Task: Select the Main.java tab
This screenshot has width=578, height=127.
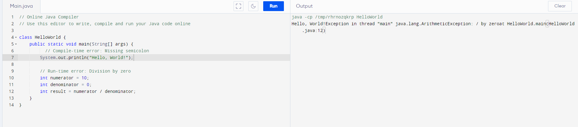Action: 21,6
